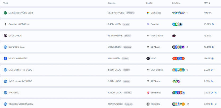This screenshot has width=221, height=108.
Task: Click the +9 collateral count in Re7 USDC Core row
Action: 187,47
